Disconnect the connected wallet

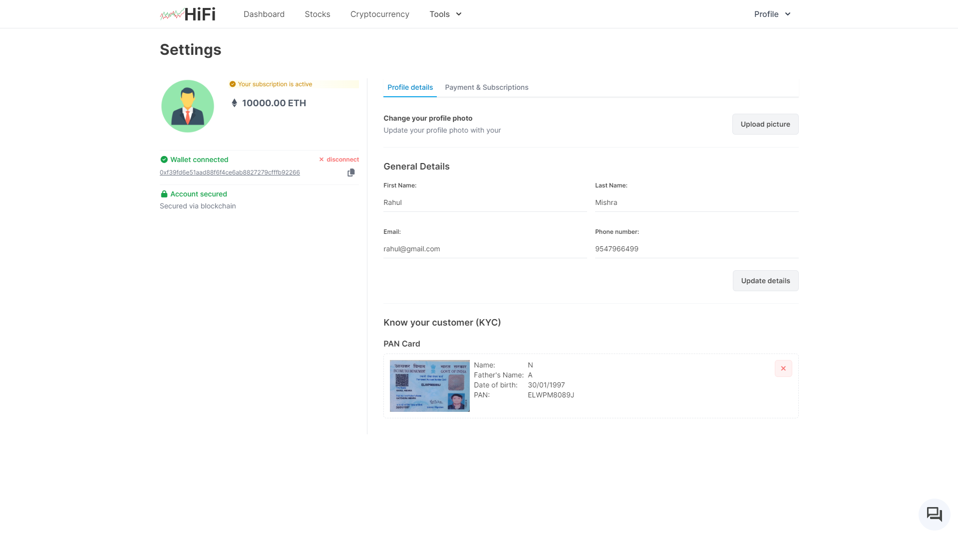339,160
